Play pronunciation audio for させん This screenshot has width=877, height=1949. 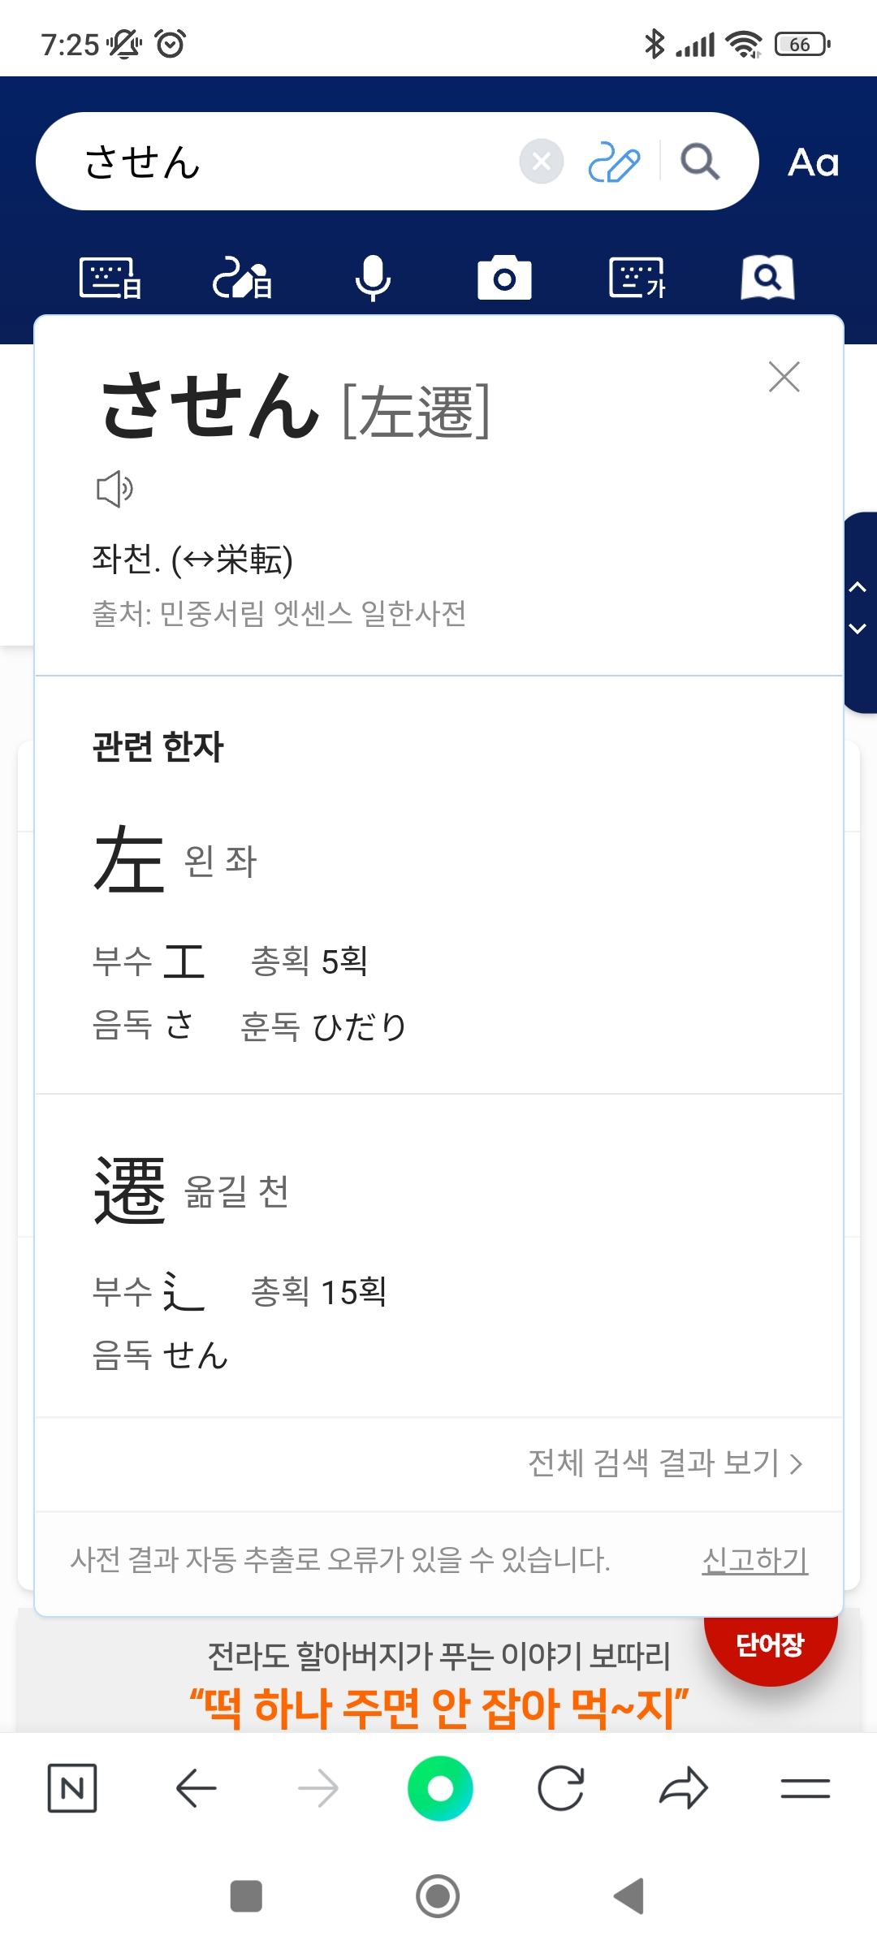tap(114, 489)
